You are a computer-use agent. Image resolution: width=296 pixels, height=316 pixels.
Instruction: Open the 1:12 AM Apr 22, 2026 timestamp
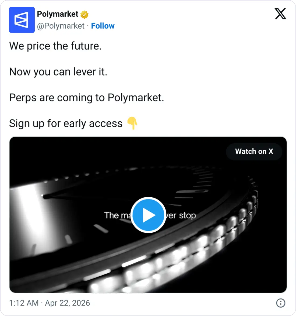click(50, 303)
